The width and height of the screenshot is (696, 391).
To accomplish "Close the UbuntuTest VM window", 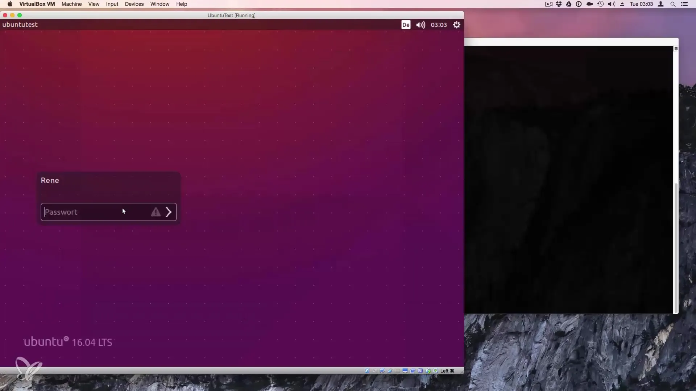I will (5, 15).
